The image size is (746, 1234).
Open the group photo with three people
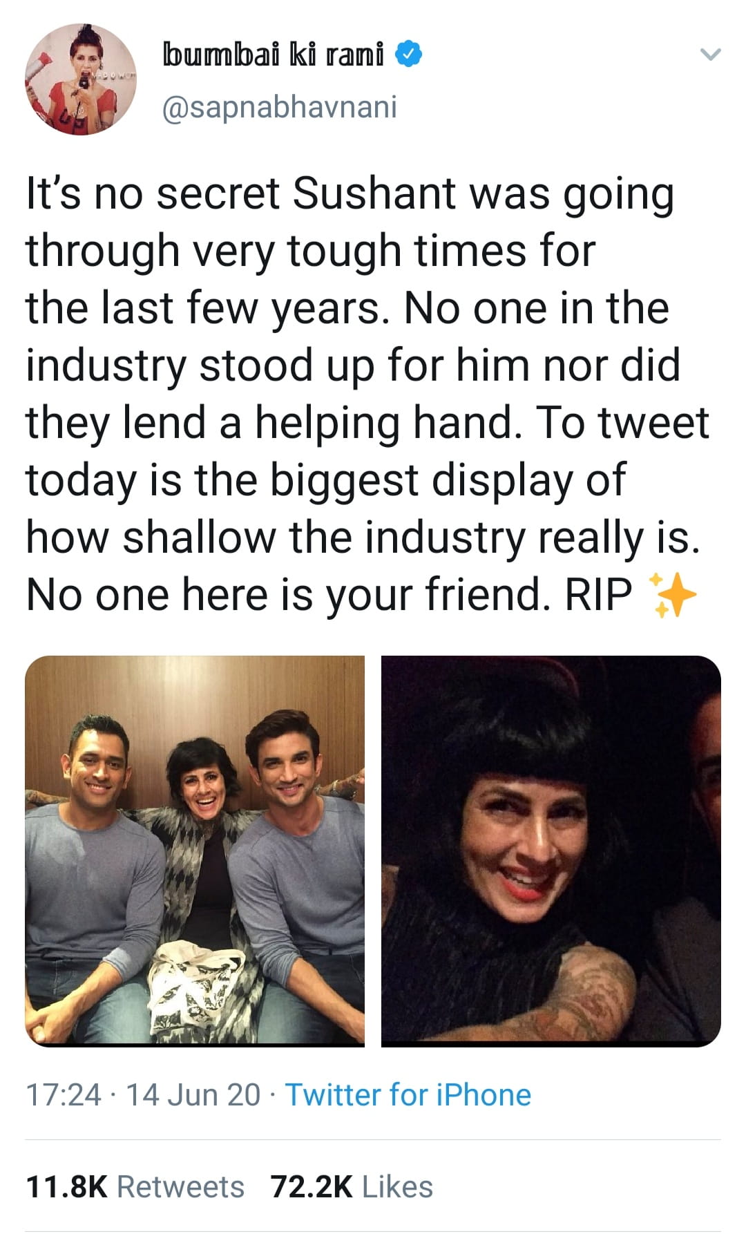pyautogui.click(x=195, y=851)
